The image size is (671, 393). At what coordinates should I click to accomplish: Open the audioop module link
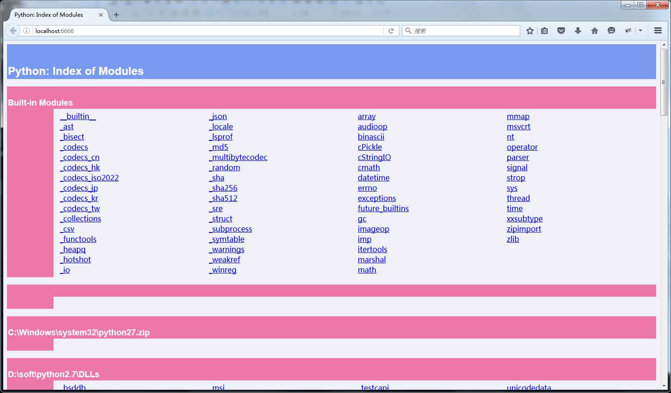pyautogui.click(x=372, y=127)
